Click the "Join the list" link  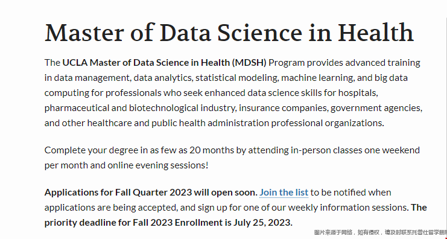284,193
